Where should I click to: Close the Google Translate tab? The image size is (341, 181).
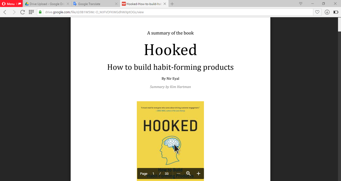click(116, 4)
